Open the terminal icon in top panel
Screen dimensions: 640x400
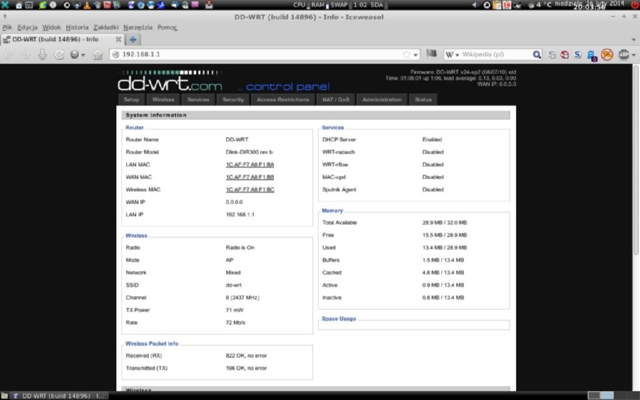(29, 5)
